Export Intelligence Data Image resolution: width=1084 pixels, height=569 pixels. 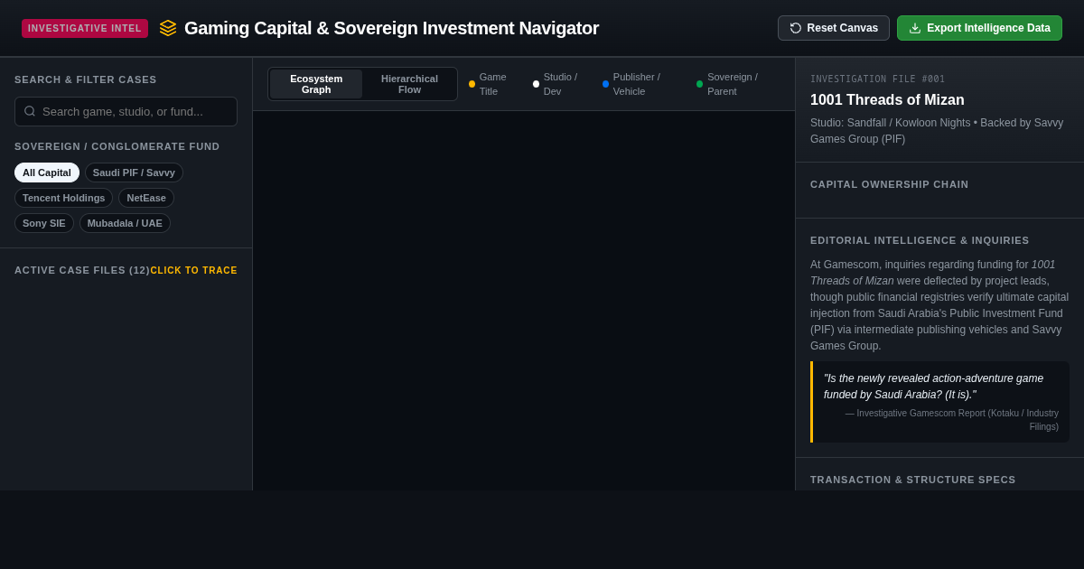coord(979,28)
